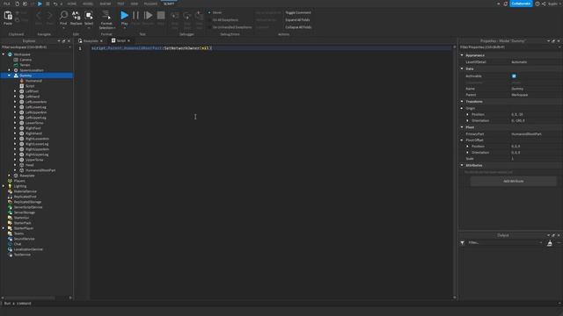563x316 pixels.
Task: Close the Script editor tab
Action: (128, 41)
